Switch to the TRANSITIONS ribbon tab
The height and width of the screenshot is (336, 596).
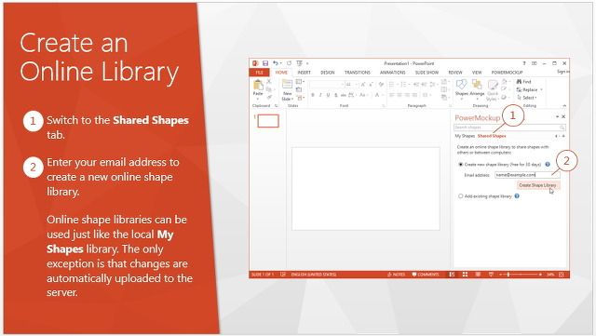(358, 73)
